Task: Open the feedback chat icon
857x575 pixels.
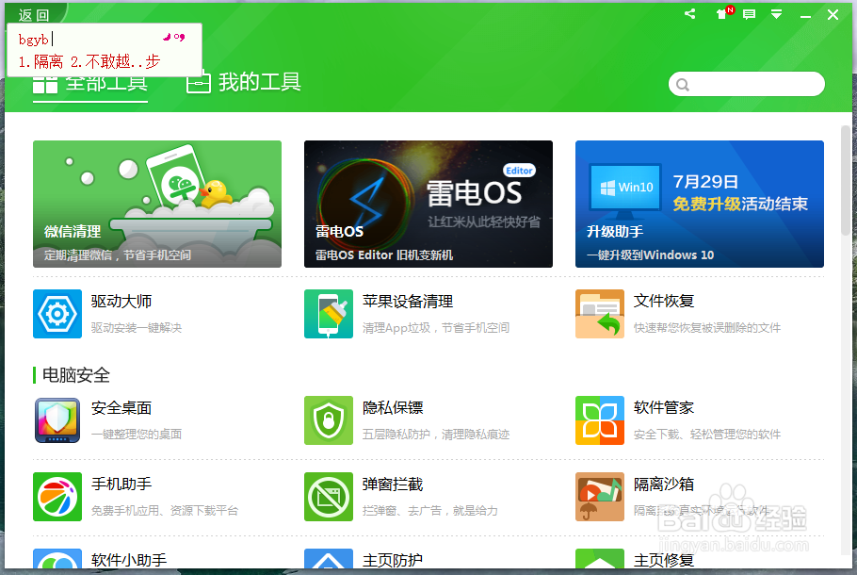Action: tap(749, 14)
